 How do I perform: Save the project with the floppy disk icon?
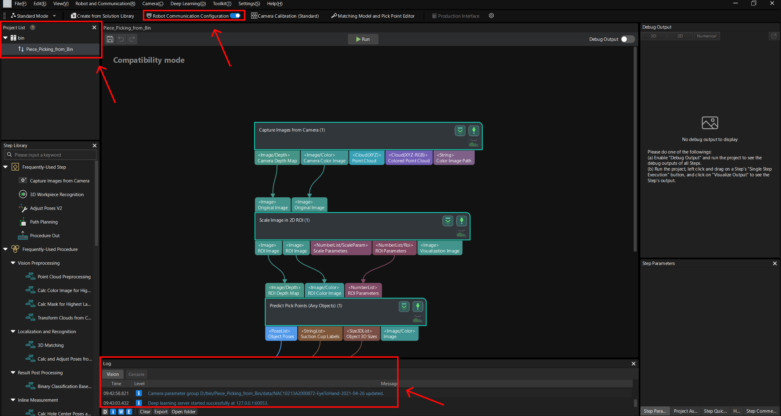[110, 39]
